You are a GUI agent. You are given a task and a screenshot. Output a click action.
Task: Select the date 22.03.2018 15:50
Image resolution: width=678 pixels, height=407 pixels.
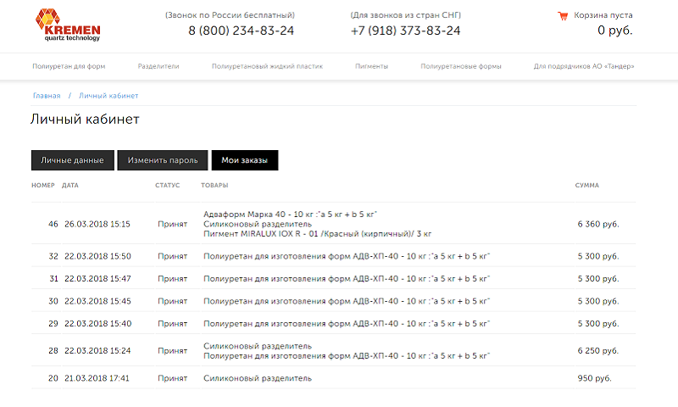97,256
